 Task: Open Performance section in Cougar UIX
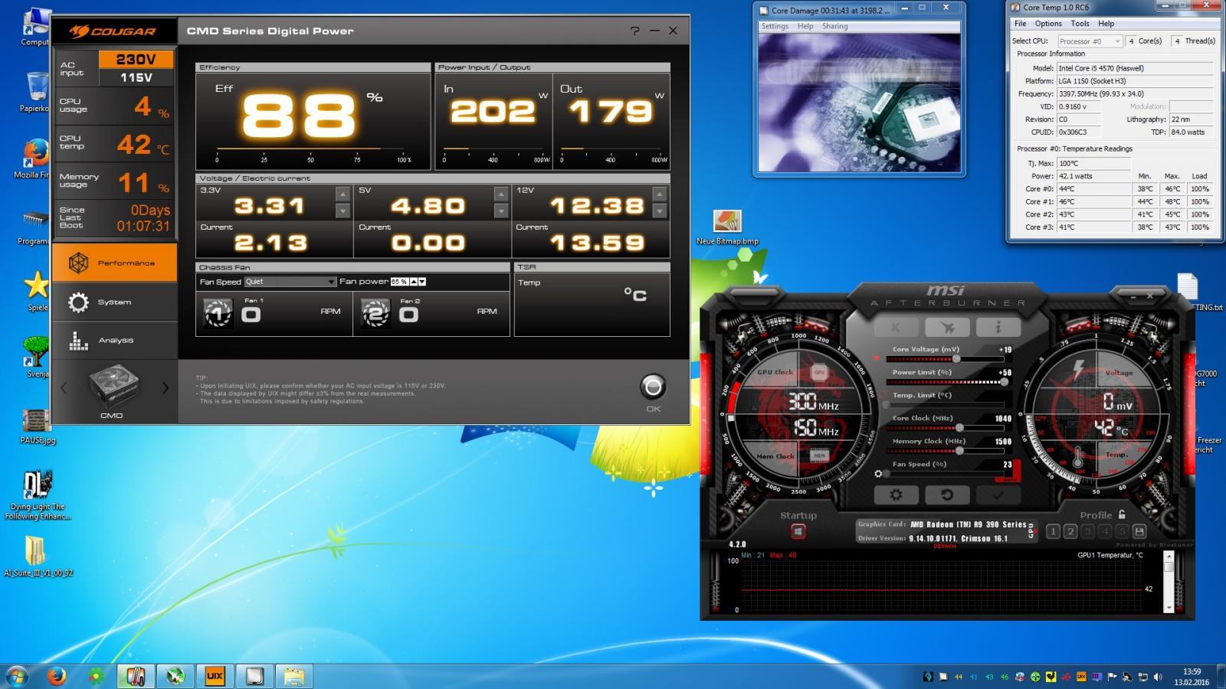click(115, 263)
